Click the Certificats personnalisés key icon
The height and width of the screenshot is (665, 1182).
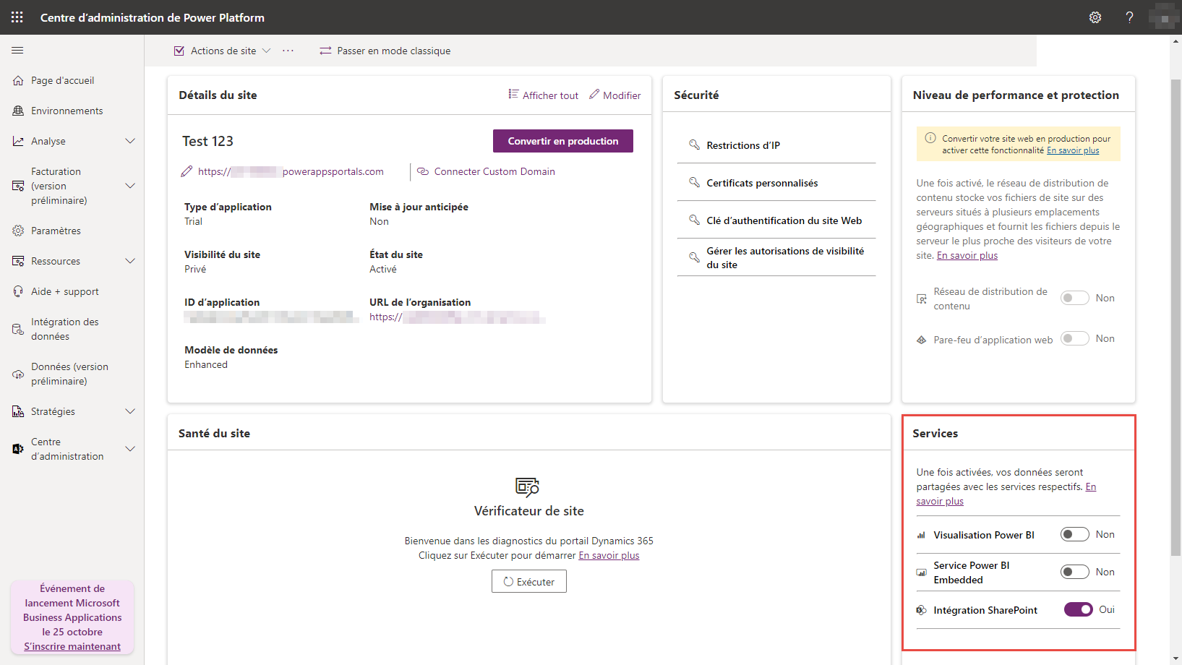coord(694,182)
